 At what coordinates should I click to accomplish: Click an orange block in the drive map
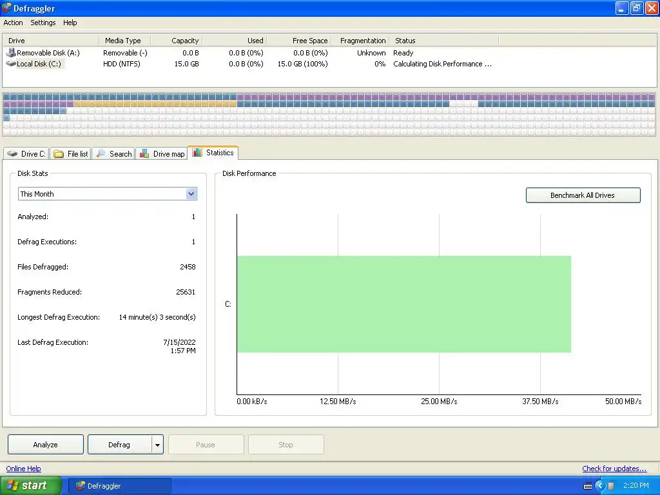pos(155,104)
